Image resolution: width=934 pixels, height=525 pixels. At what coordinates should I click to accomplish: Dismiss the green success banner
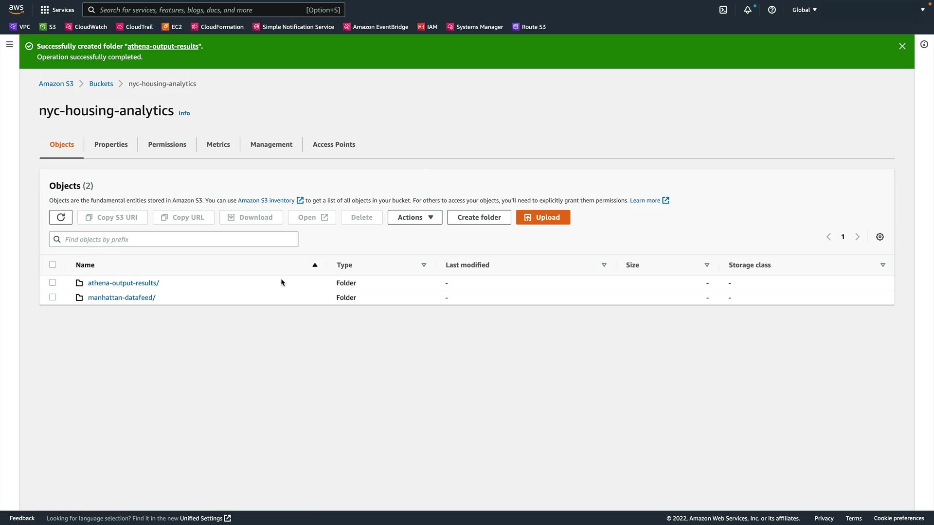tap(902, 46)
